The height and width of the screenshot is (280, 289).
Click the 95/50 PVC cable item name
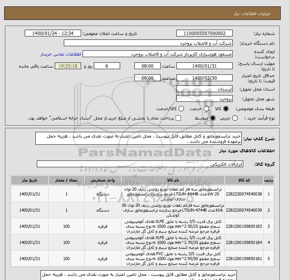click(x=173, y=259)
